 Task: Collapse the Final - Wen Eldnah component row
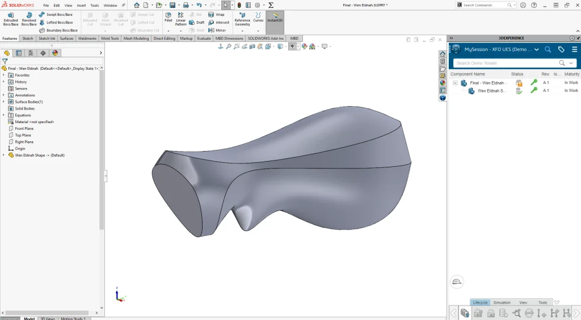455,83
